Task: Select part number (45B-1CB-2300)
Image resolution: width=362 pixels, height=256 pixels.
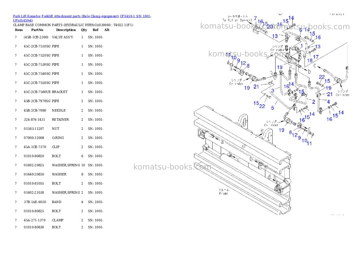Action: (36, 37)
